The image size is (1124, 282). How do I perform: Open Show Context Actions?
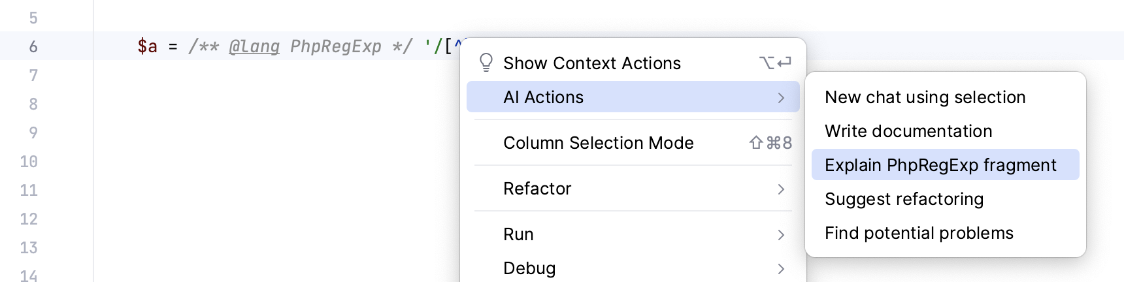coord(591,63)
